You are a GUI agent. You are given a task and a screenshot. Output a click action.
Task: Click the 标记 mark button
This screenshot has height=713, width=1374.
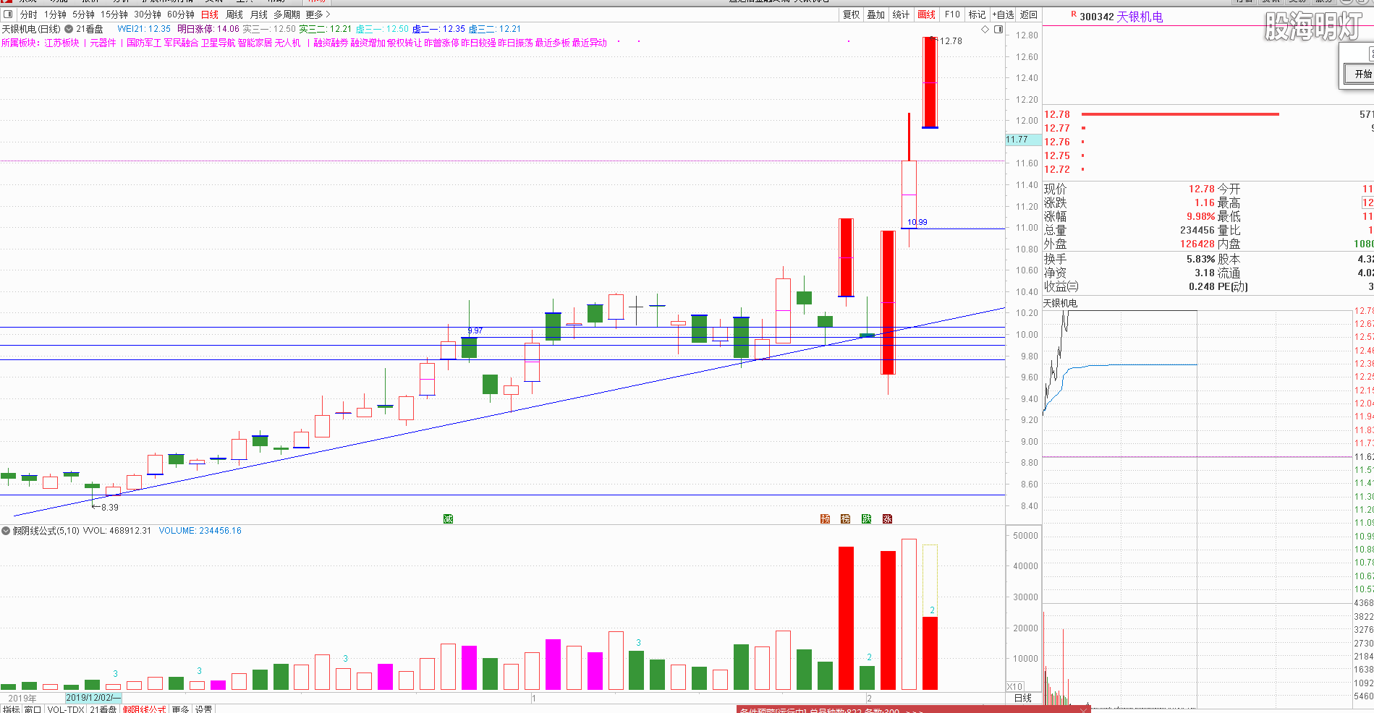[978, 14]
